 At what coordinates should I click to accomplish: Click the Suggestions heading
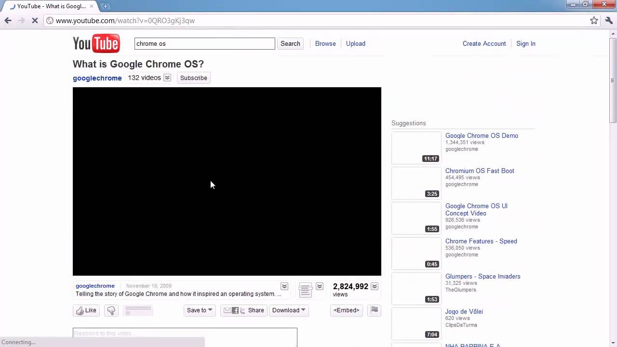(409, 123)
